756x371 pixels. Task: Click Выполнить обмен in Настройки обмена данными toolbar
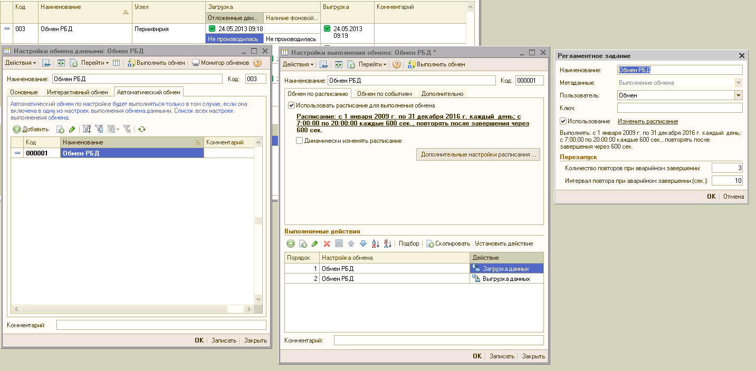pyautogui.click(x=156, y=63)
